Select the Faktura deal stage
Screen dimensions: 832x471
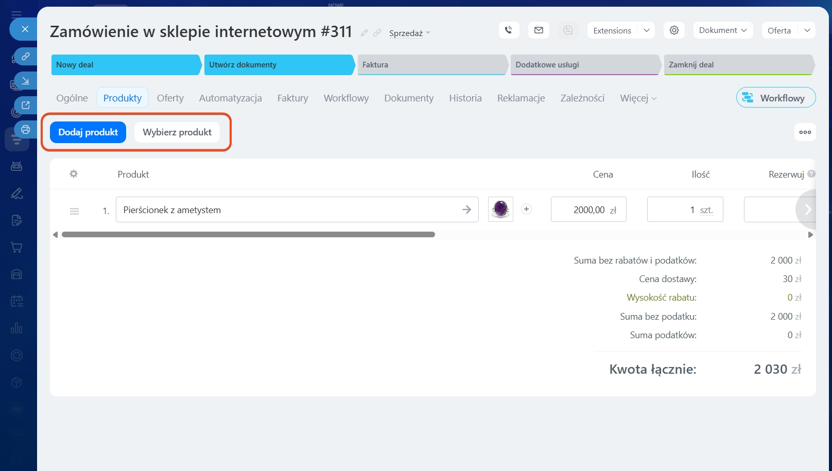(431, 65)
